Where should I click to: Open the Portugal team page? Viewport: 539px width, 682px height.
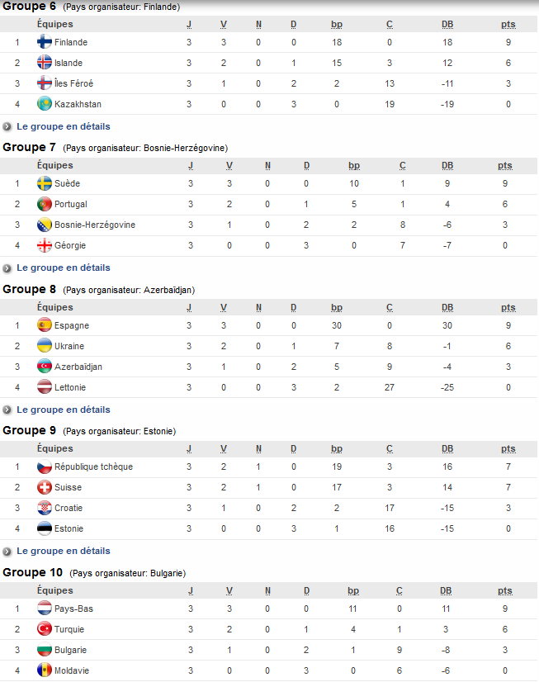click(72, 204)
